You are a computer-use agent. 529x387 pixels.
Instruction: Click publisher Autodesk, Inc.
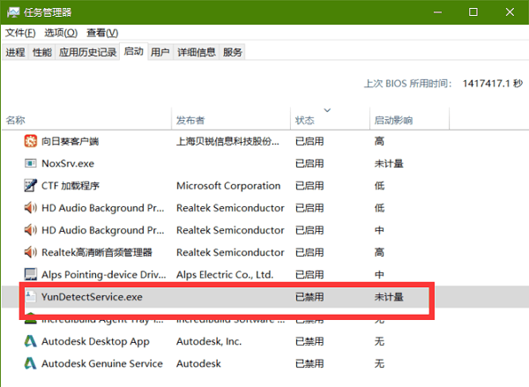click(209, 341)
